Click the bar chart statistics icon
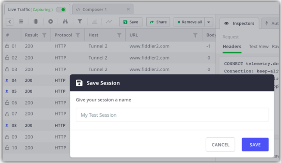Screen dimensions: 281x163 (x=95, y=22)
